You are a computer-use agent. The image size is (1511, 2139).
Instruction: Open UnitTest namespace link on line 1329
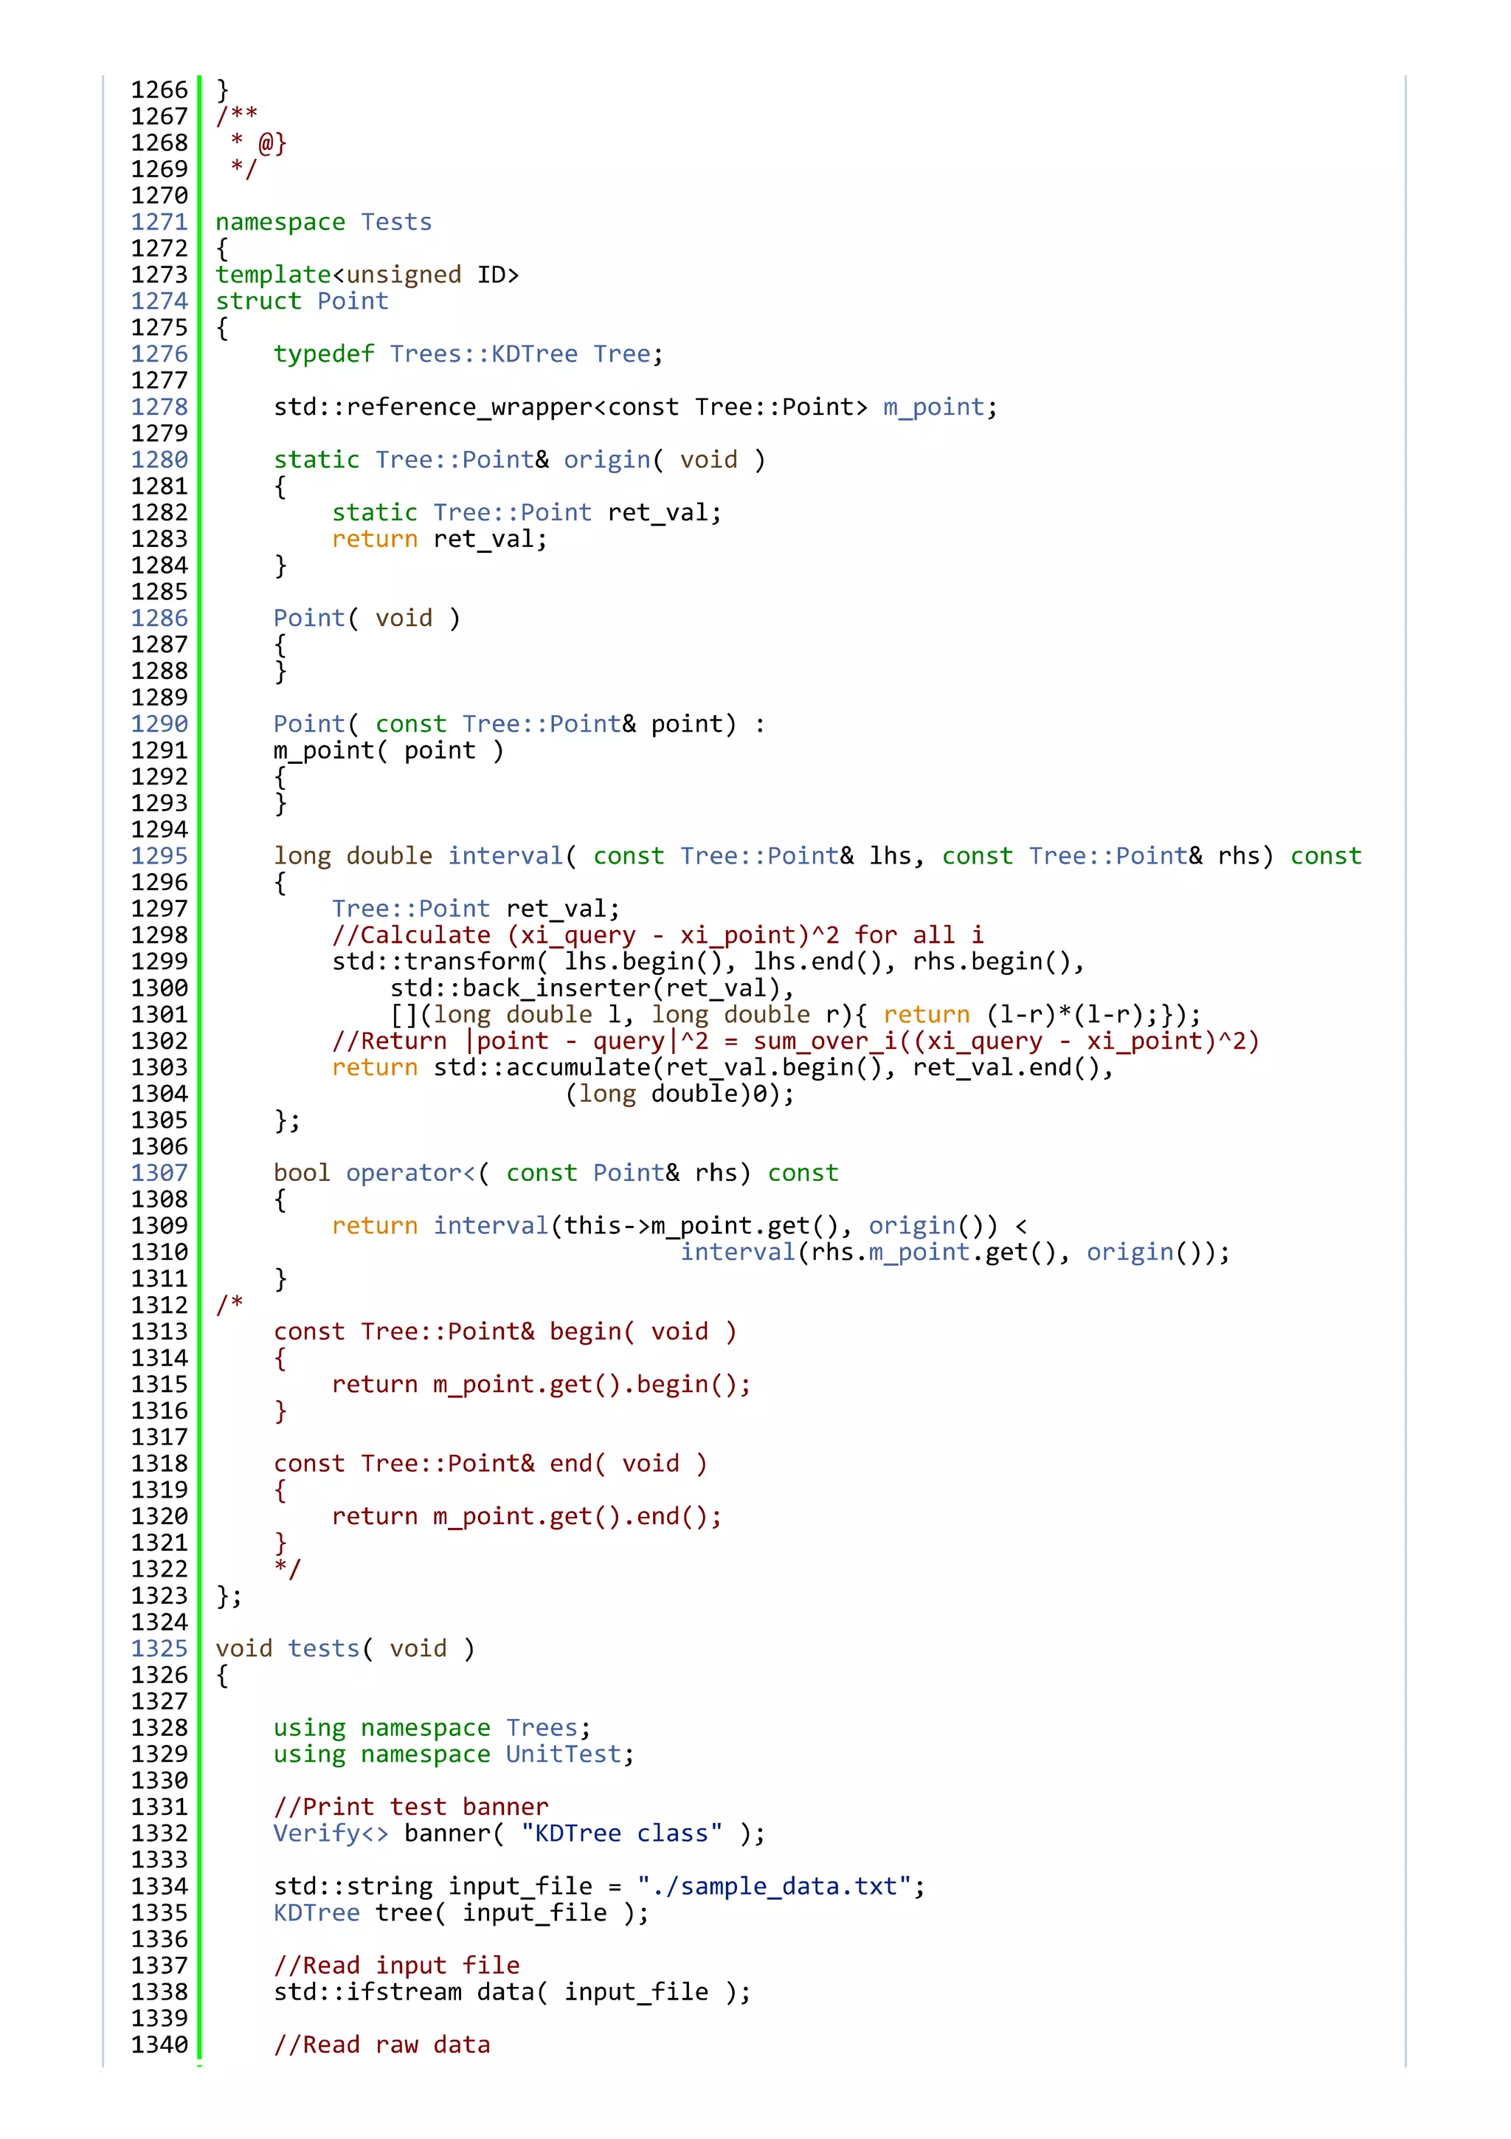click(x=564, y=1754)
